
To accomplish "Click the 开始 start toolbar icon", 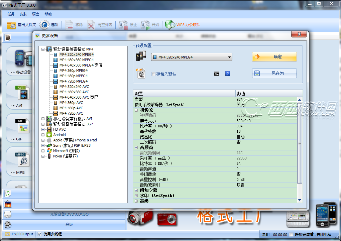I will 145,25.
